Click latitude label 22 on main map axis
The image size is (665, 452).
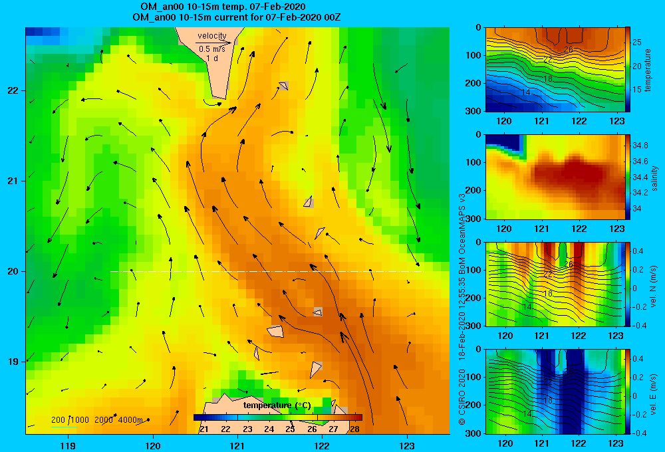[13, 90]
